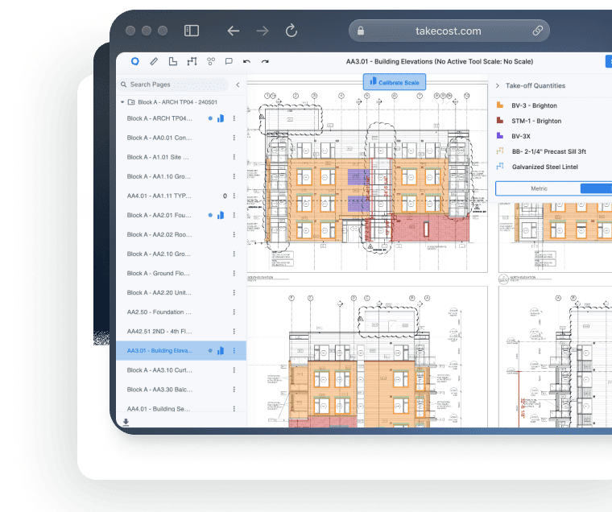The height and width of the screenshot is (512, 612).
Task: Open the AA3.10 Curtain page
Action: (159, 370)
